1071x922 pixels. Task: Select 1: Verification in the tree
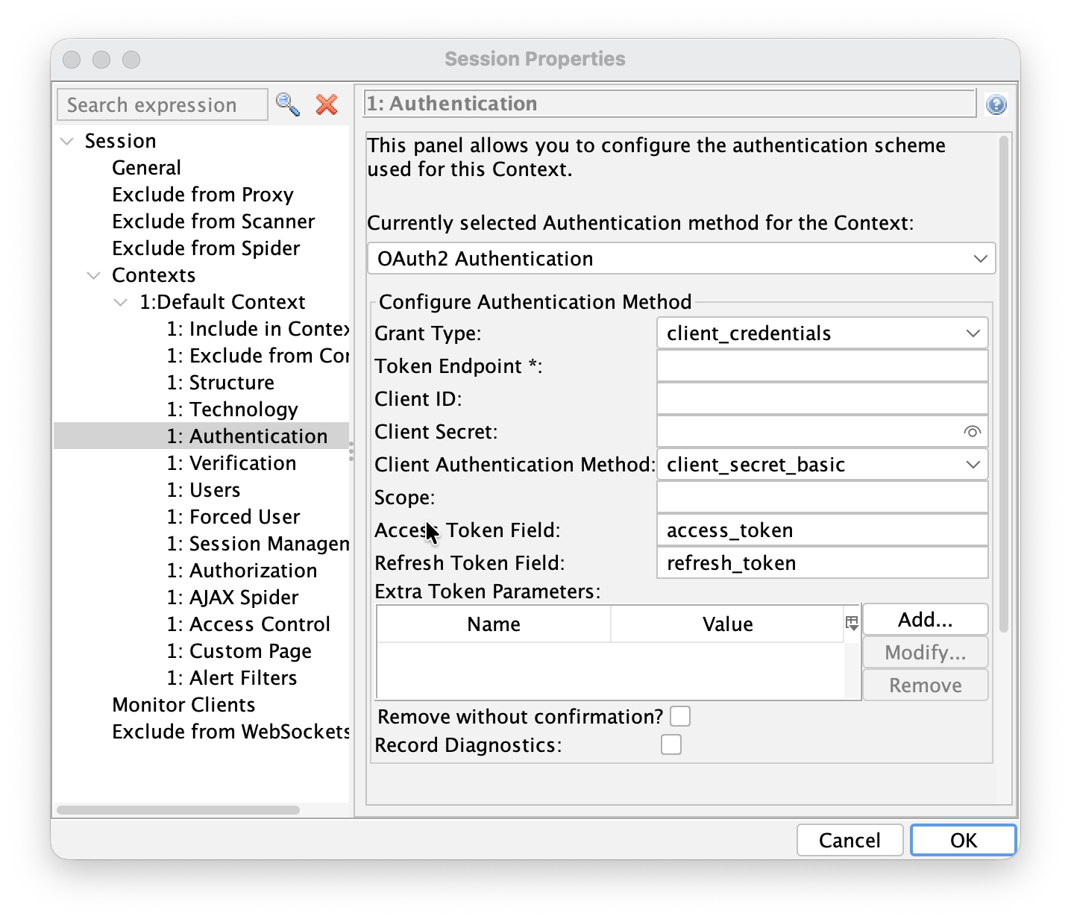[x=231, y=463]
